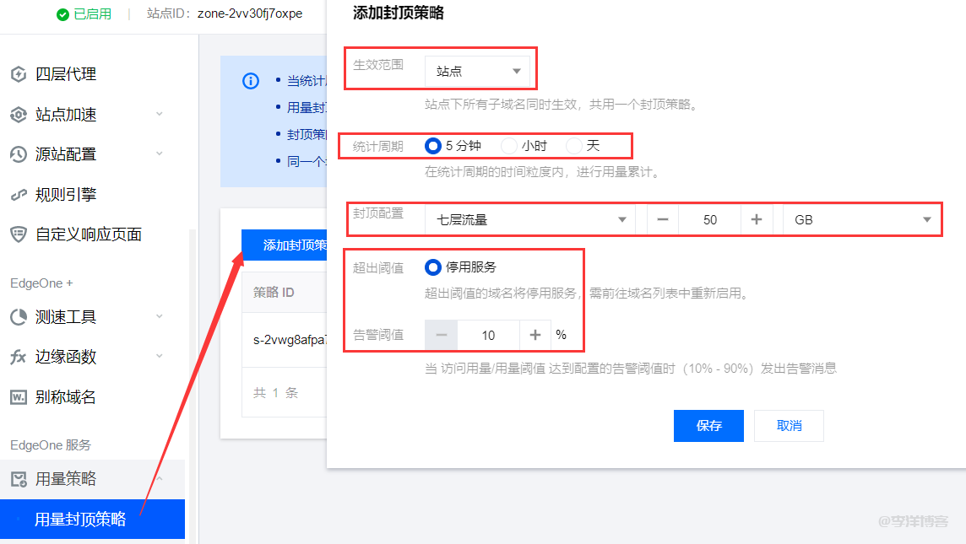Viewport: 966px width, 544px height.
Task: Click the 自定义响应页面 shield icon
Action: [19, 235]
